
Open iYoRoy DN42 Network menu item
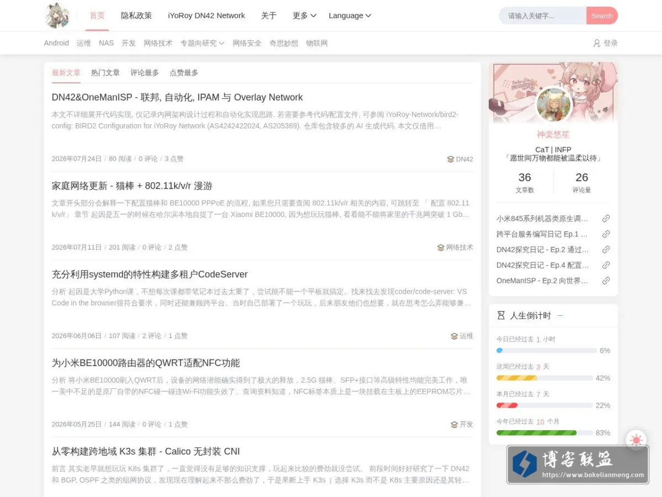click(x=206, y=15)
